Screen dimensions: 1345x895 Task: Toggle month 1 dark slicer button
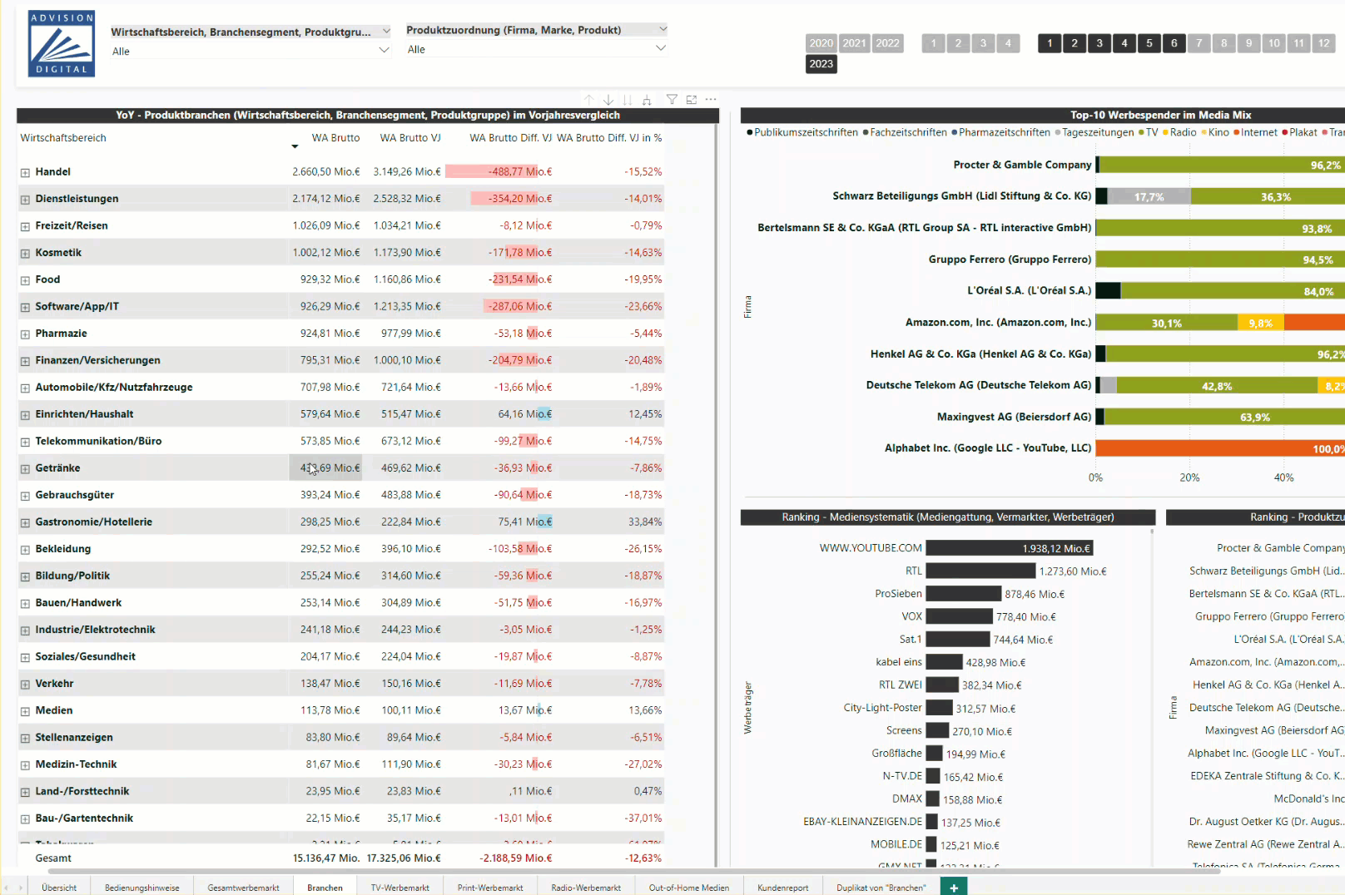tap(1050, 43)
